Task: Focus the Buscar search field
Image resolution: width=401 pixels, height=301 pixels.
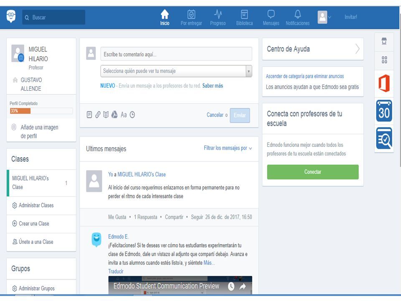Action: [x=54, y=18]
